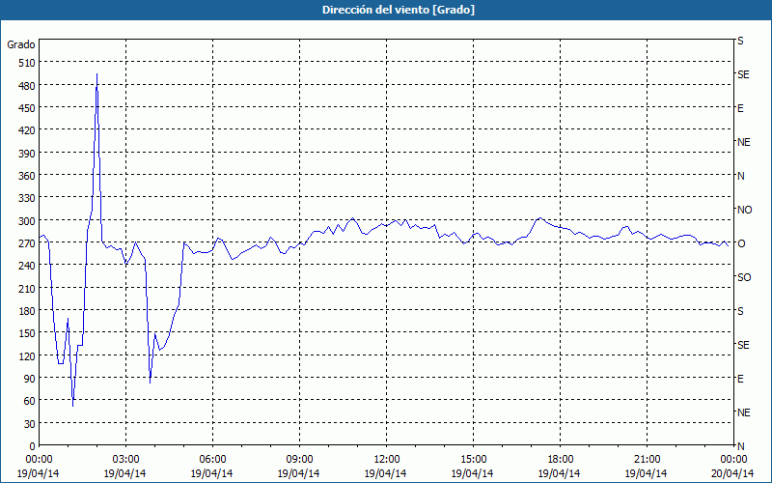
Task: Click the 'SE' compass label at 480
Action: [743, 74]
